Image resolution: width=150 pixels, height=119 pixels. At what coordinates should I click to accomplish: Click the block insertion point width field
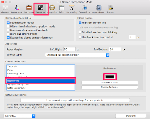point(132,37)
